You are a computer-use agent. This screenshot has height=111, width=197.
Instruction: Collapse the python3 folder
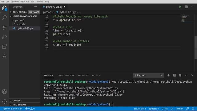coord(20,20)
